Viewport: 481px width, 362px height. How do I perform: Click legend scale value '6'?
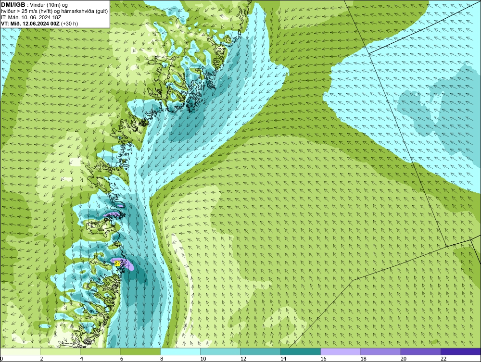(x=122, y=359)
